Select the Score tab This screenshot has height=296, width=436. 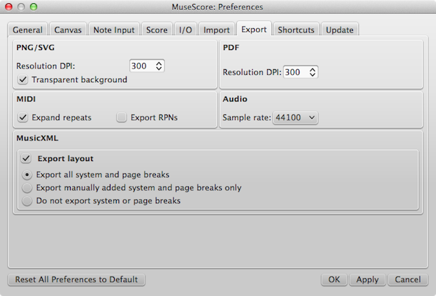[157, 29]
